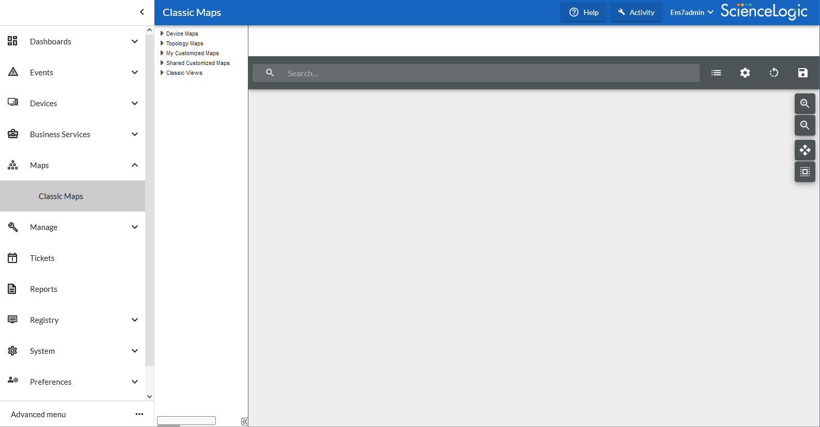Open Tickets in the sidebar

42,258
